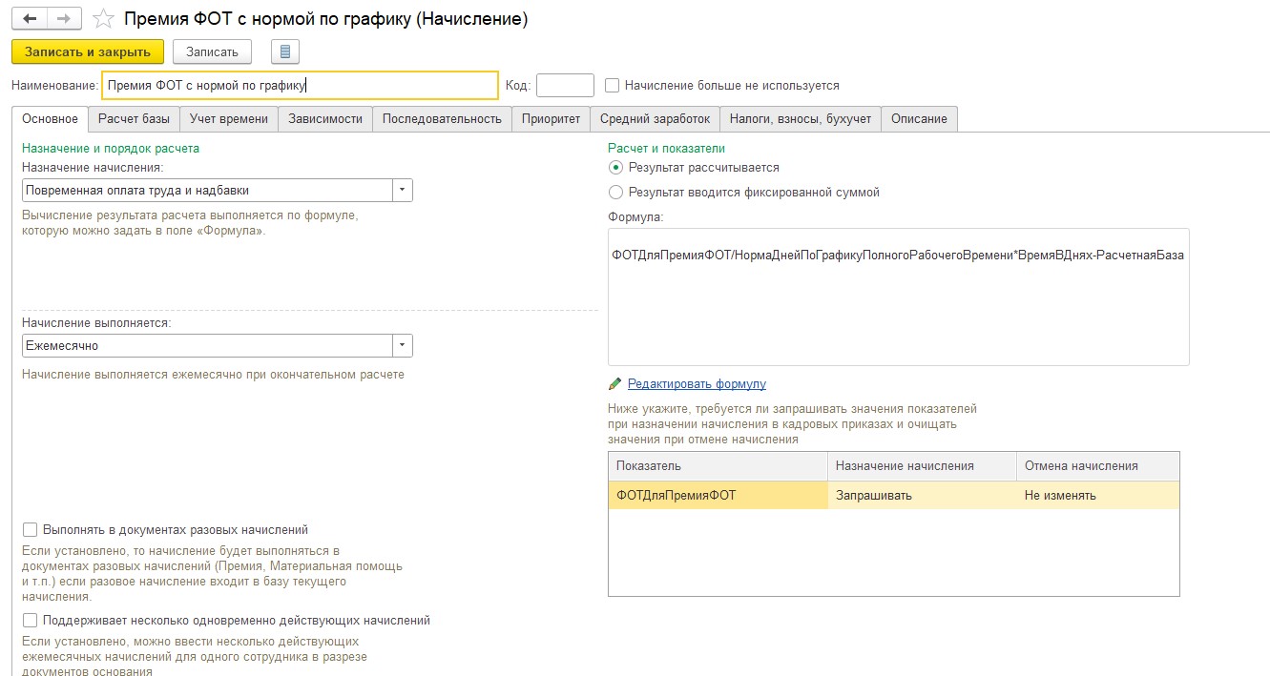The height and width of the screenshot is (676, 1270).
Task: Open the report list icon button
Action: (x=285, y=51)
